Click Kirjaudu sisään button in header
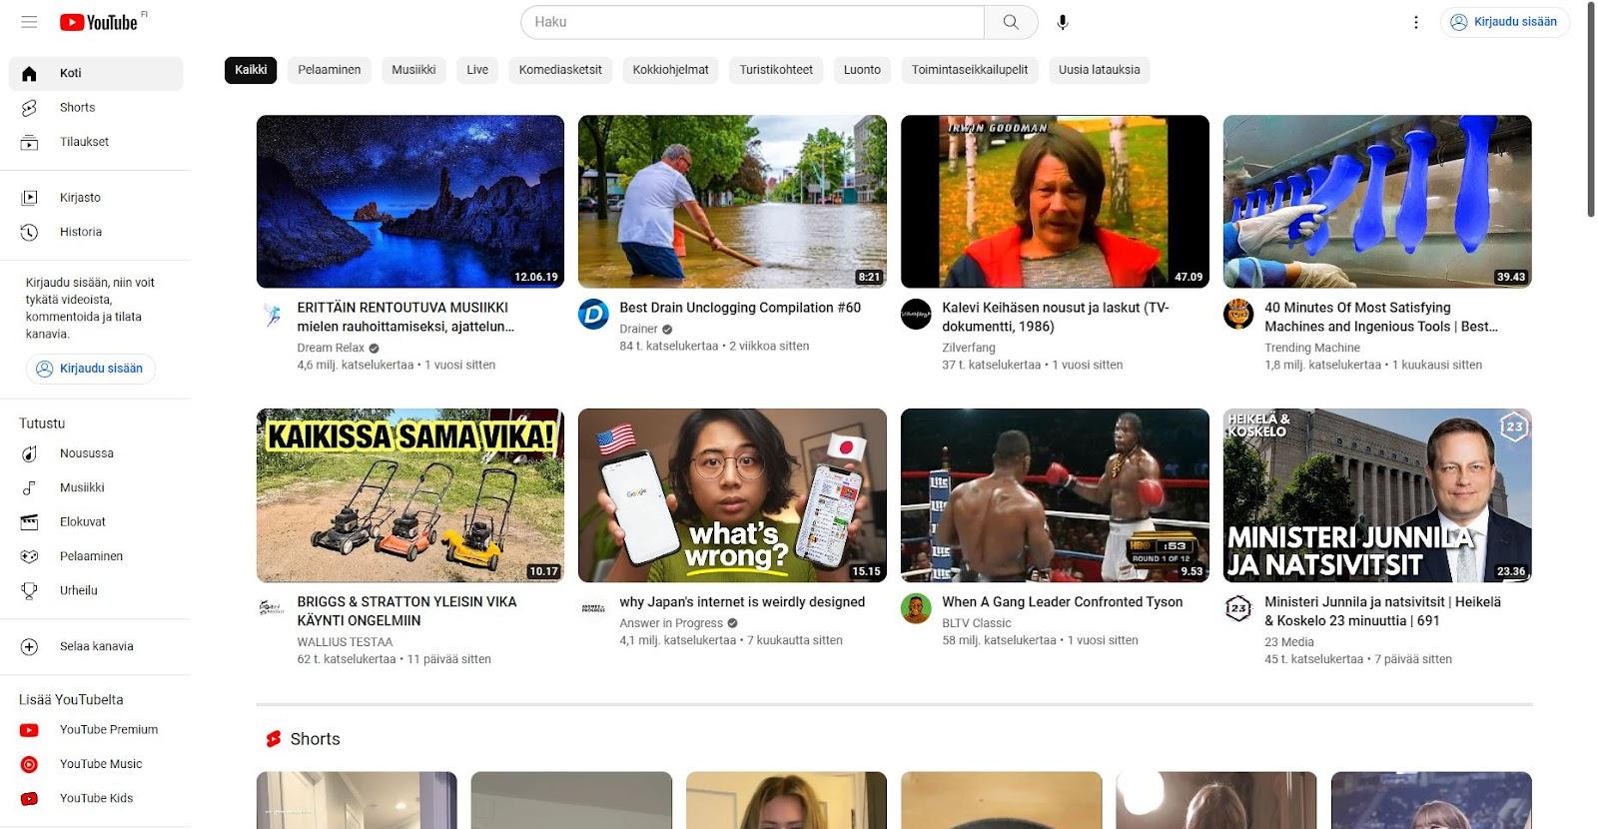The image size is (1598, 829). (1504, 22)
